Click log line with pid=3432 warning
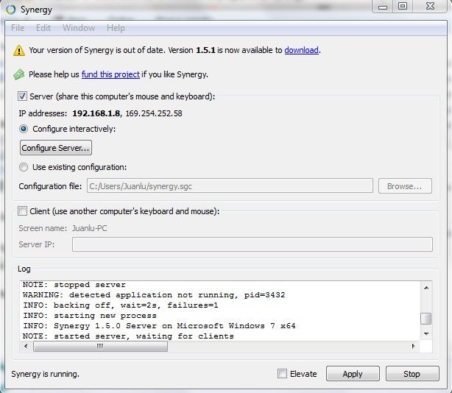This screenshot has height=393, width=452. click(154, 295)
